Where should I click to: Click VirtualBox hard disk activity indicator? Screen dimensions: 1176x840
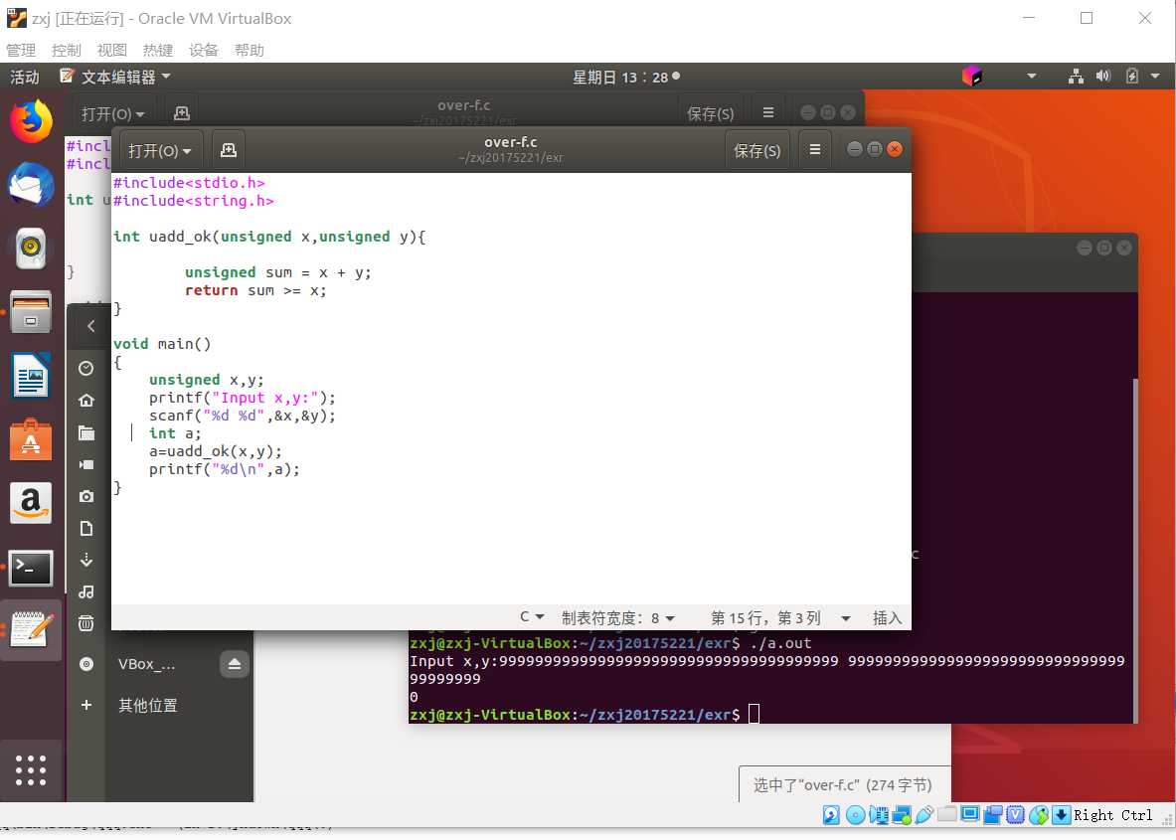click(831, 815)
